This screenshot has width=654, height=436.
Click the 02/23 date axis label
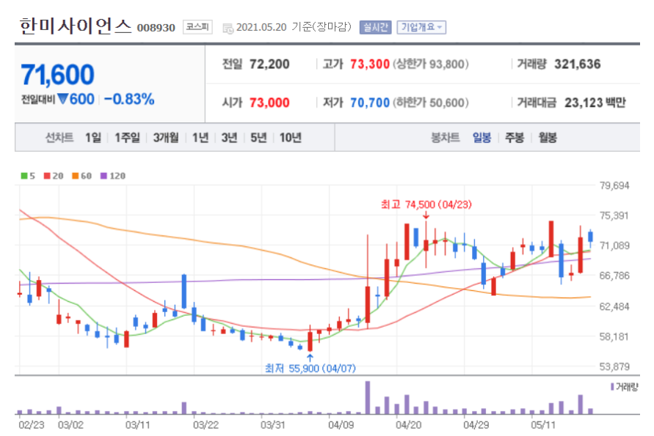tap(32, 425)
